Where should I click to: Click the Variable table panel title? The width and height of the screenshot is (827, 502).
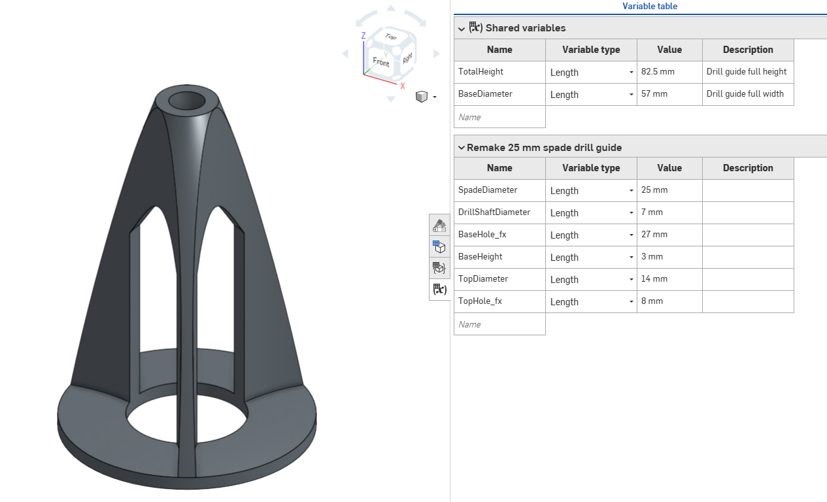tap(650, 6)
